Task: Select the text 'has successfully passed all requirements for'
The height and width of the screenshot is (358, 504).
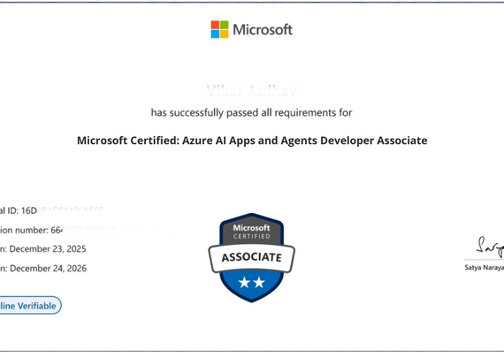Action: (251, 113)
